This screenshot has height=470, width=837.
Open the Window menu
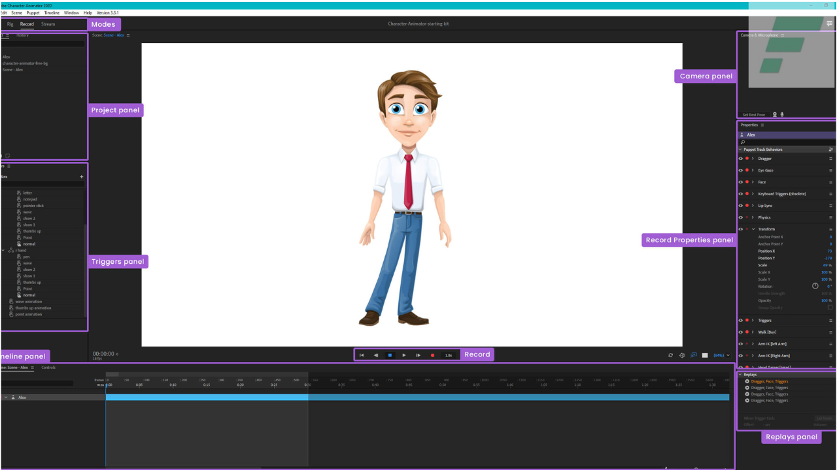pyautogui.click(x=71, y=13)
